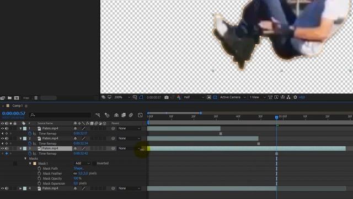The image size is (353, 199).
Task: Click the Mask 1 color swatch
Action: pos(35,164)
